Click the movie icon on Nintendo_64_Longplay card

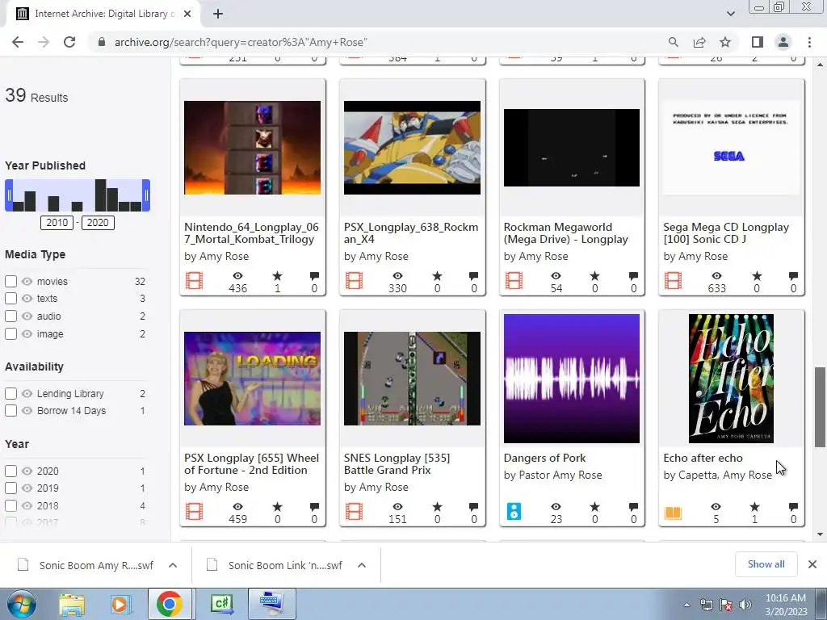[x=194, y=280]
